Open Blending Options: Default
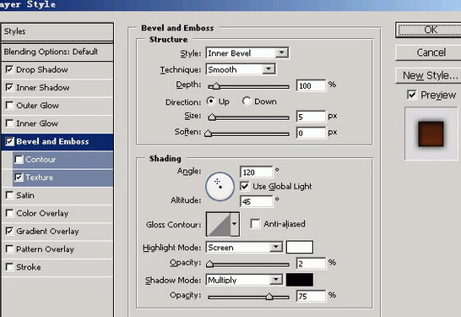 click(x=57, y=52)
